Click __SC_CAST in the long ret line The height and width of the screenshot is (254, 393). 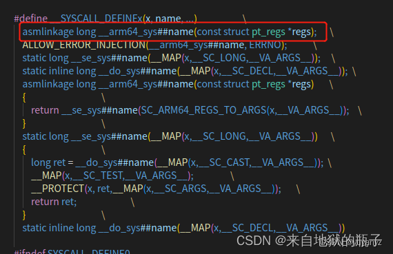[x=225, y=162]
